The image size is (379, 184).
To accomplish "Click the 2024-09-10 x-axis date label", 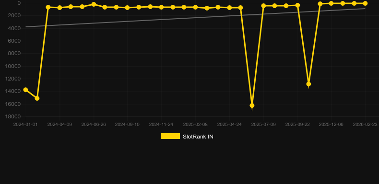I will coord(127,125).
